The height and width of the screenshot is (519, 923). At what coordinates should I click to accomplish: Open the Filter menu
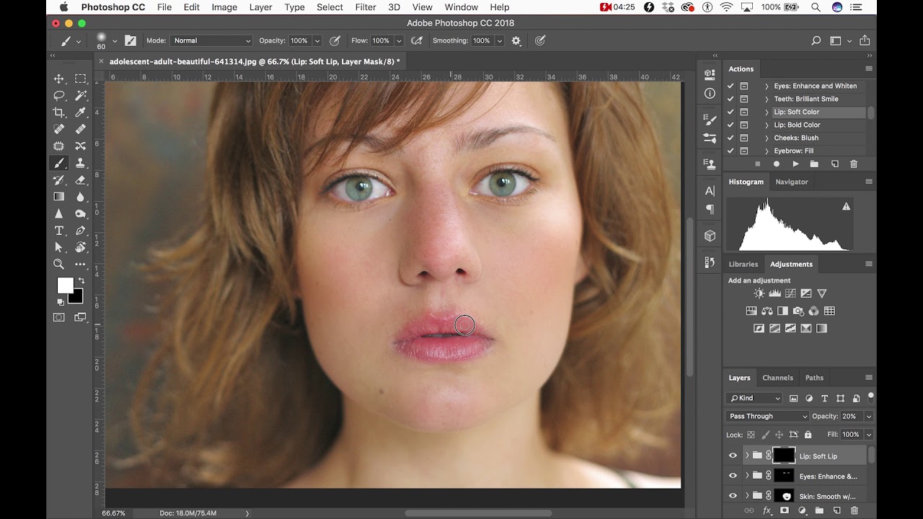(366, 7)
